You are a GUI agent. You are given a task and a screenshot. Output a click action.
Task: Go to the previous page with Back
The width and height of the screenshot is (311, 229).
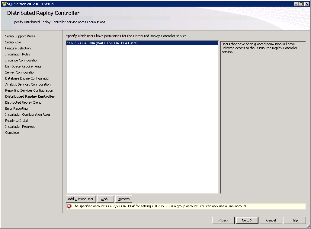click(x=223, y=220)
